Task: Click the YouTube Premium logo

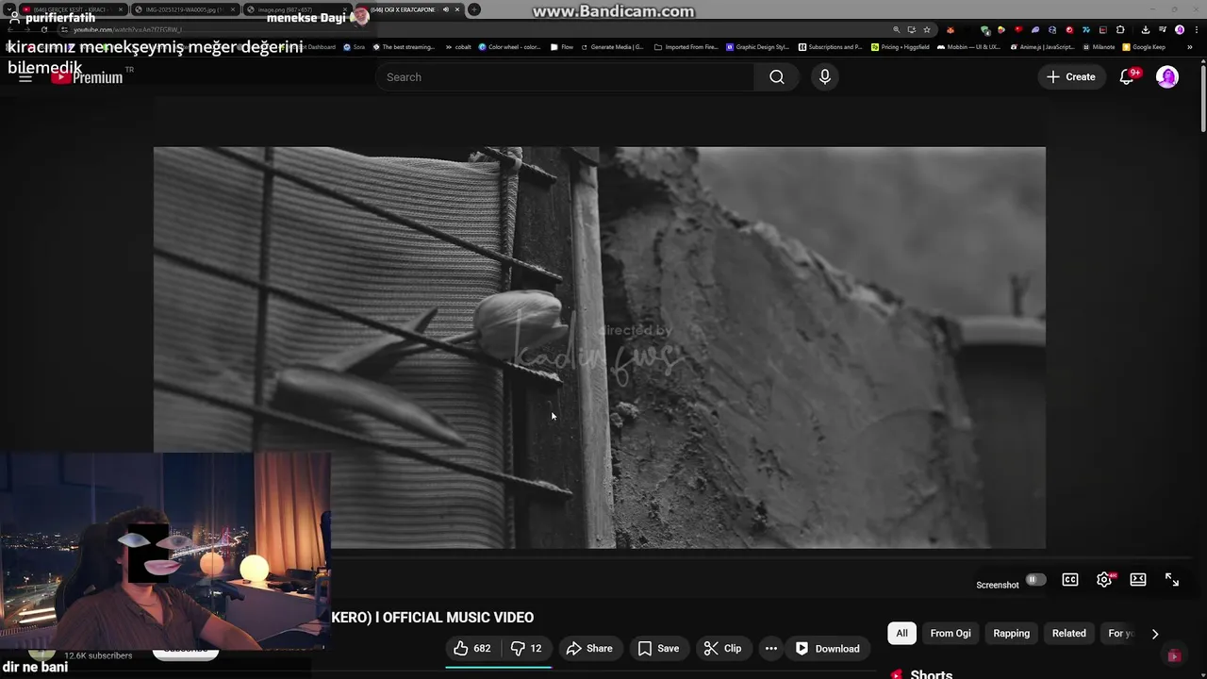Action: click(87, 77)
